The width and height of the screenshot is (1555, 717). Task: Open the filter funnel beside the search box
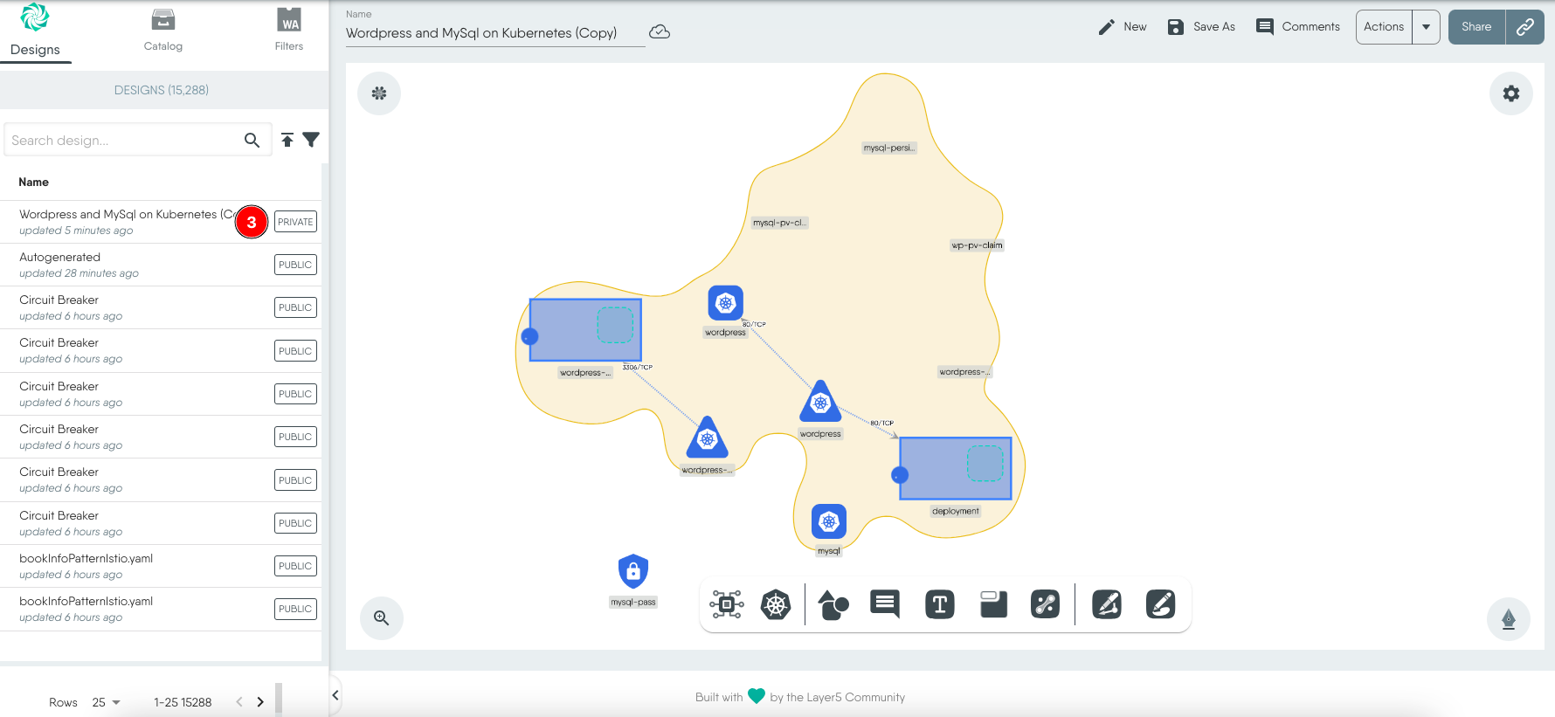point(311,140)
